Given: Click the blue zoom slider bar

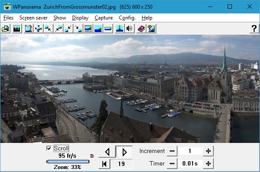Looking at the screenshot, I should pyautogui.click(x=68, y=162).
